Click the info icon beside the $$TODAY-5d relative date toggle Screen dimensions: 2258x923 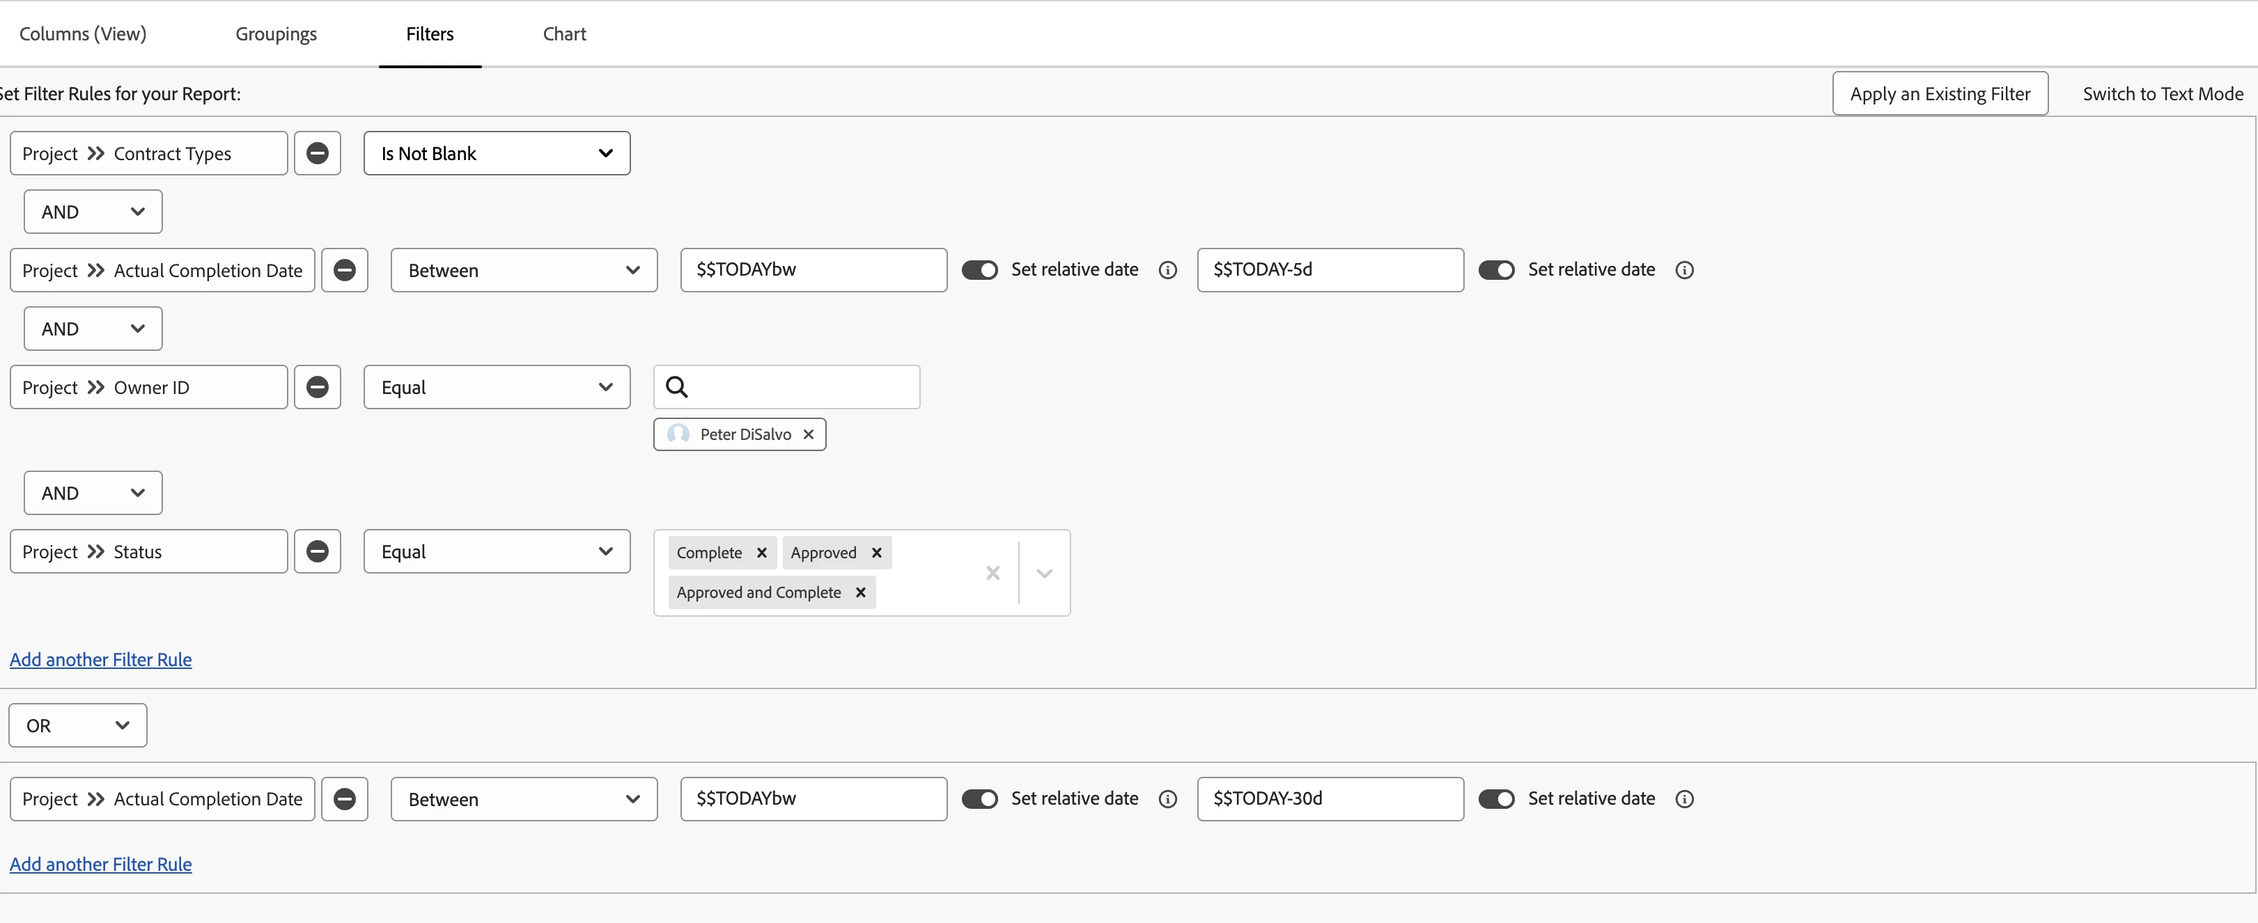[x=1684, y=269]
